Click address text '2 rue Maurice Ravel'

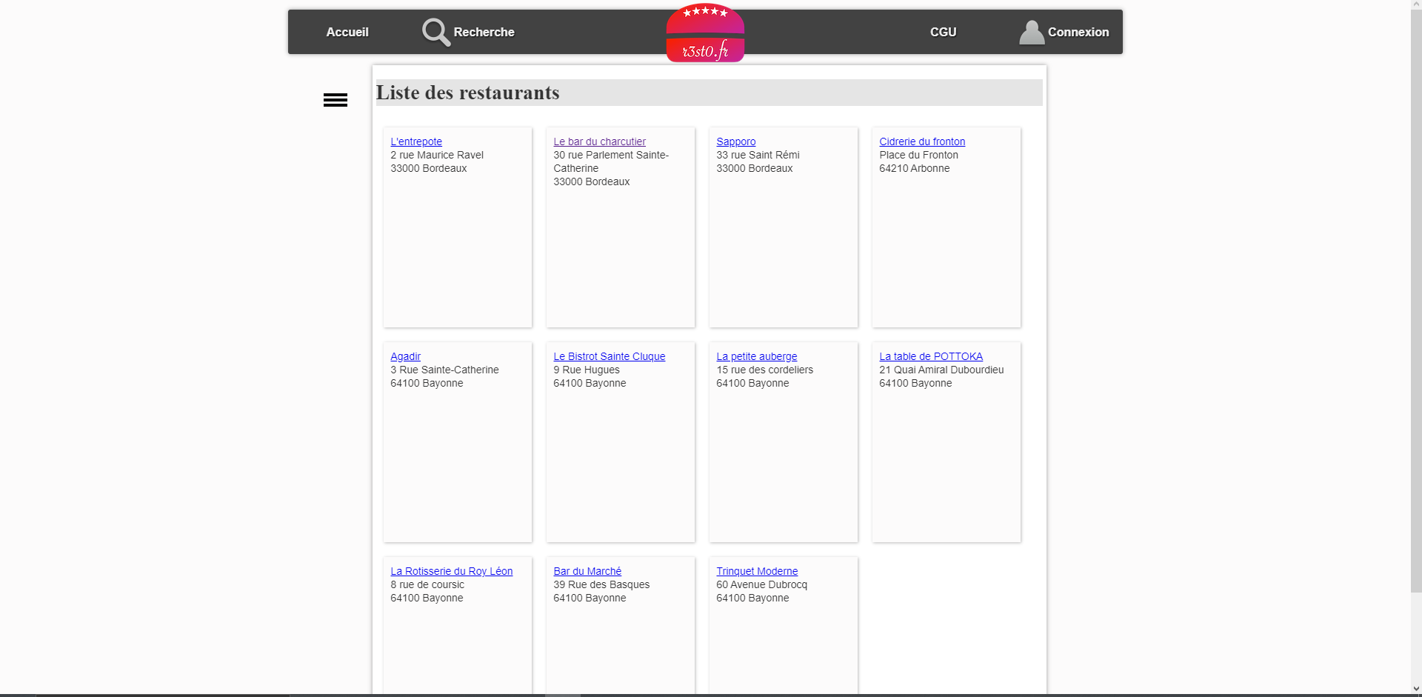coord(437,155)
